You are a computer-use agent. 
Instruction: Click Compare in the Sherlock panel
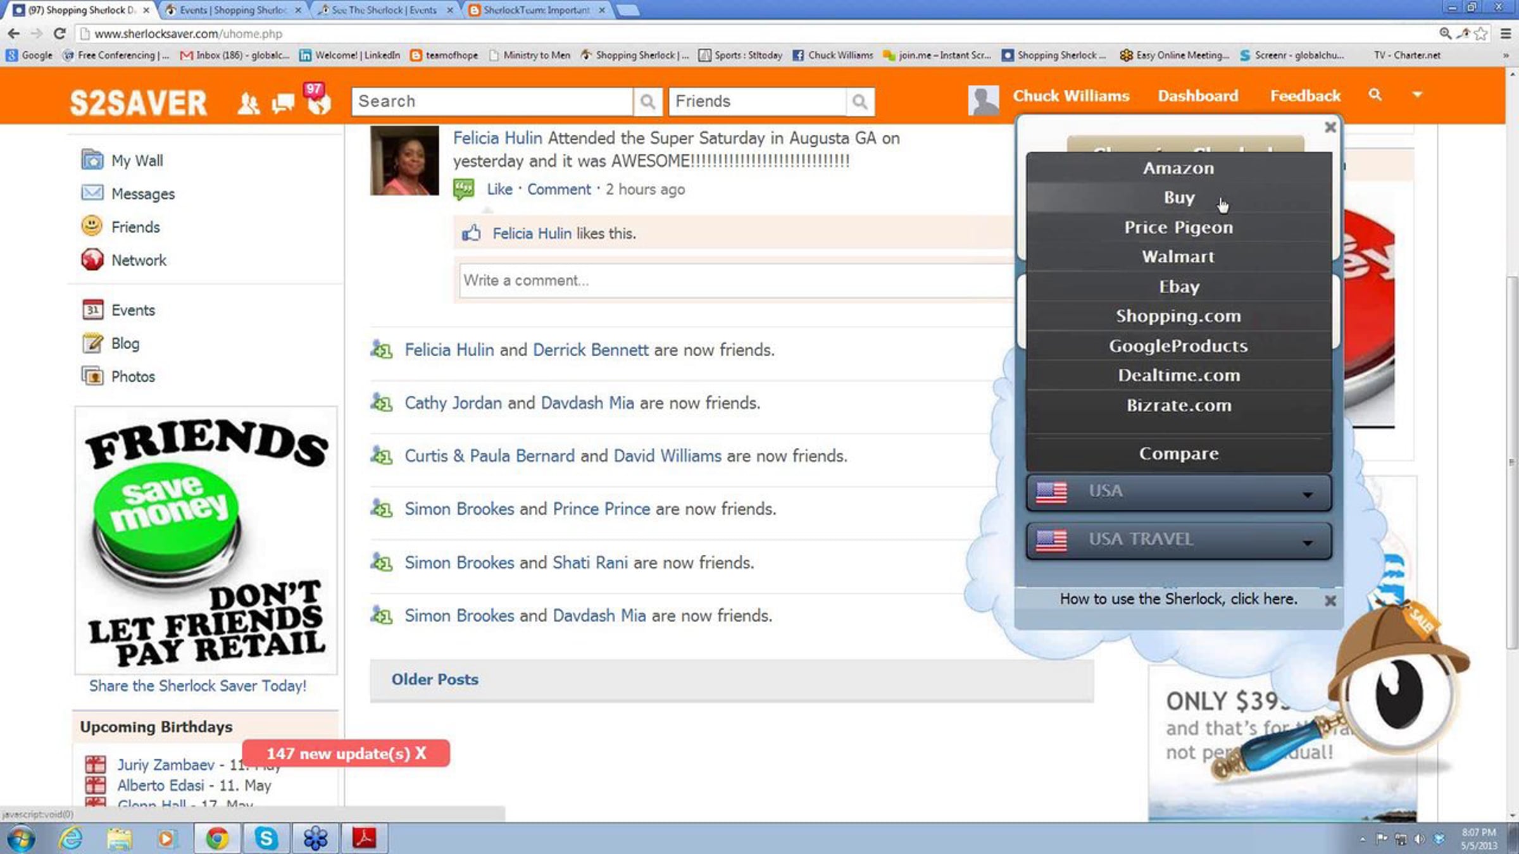tap(1178, 454)
